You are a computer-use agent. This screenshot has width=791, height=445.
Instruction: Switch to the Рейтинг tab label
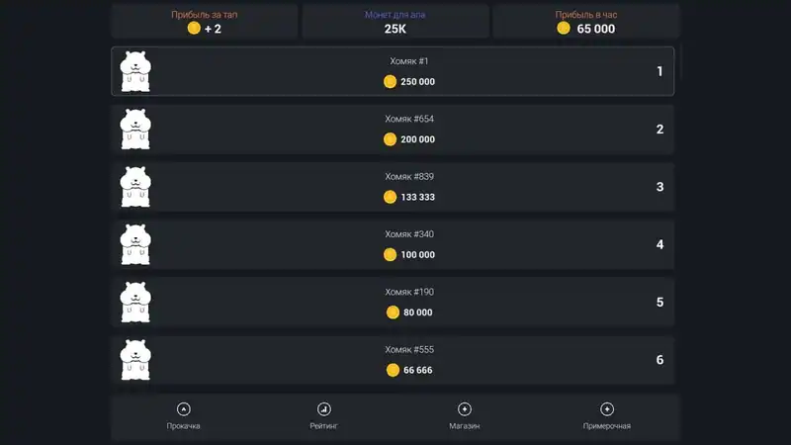pos(324,426)
